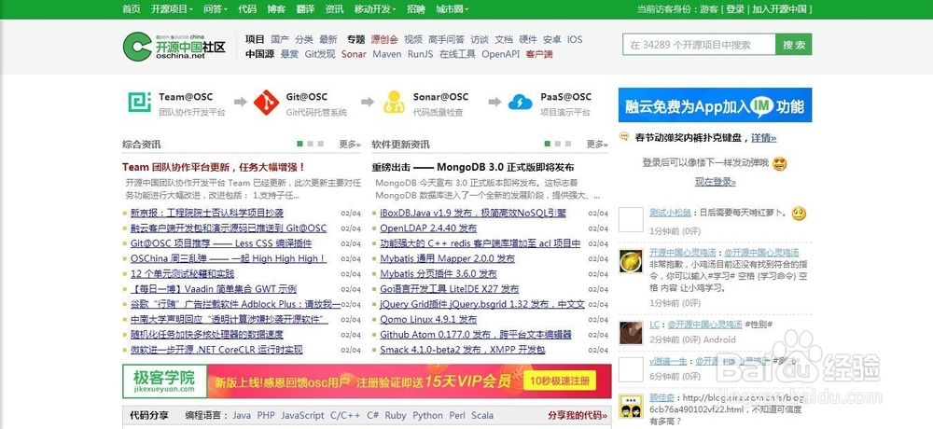Open 微软进一步开源 .NET CoreCLR article
933x429 pixels.
coord(216,350)
